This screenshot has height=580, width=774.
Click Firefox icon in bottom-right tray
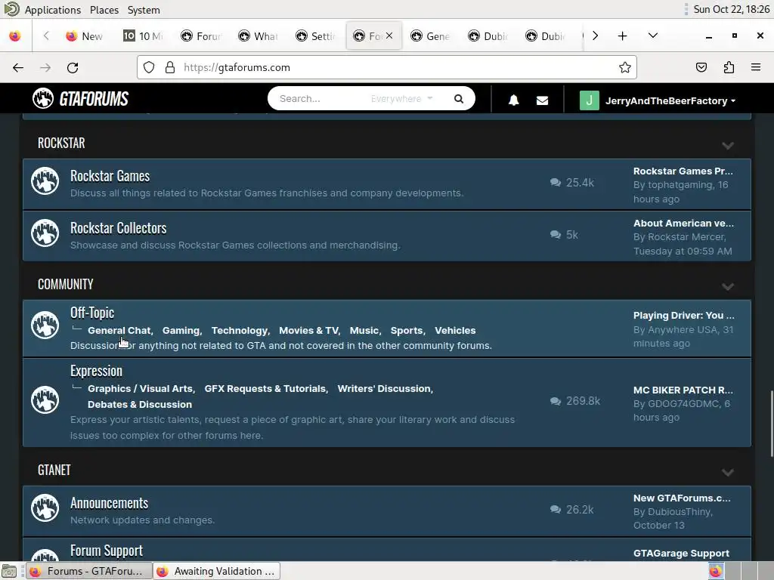click(715, 571)
